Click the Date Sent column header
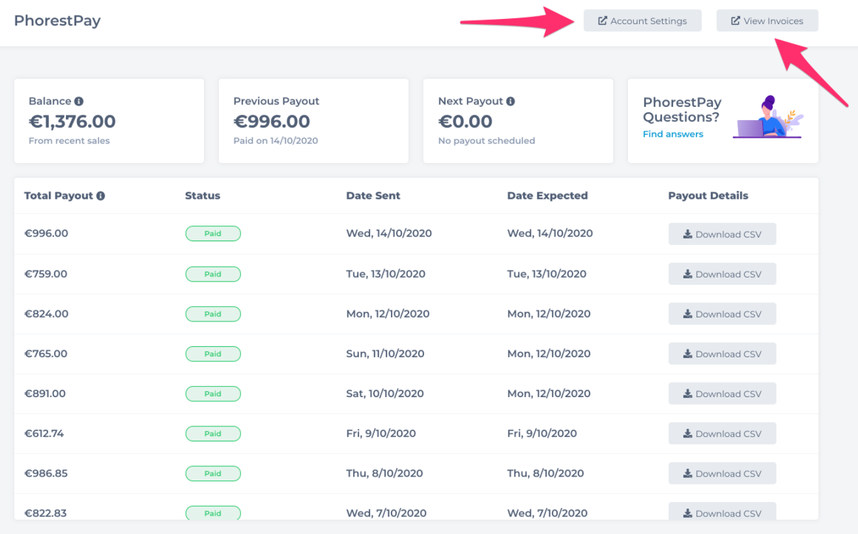The width and height of the screenshot is (858, 534). pos(373,196)
